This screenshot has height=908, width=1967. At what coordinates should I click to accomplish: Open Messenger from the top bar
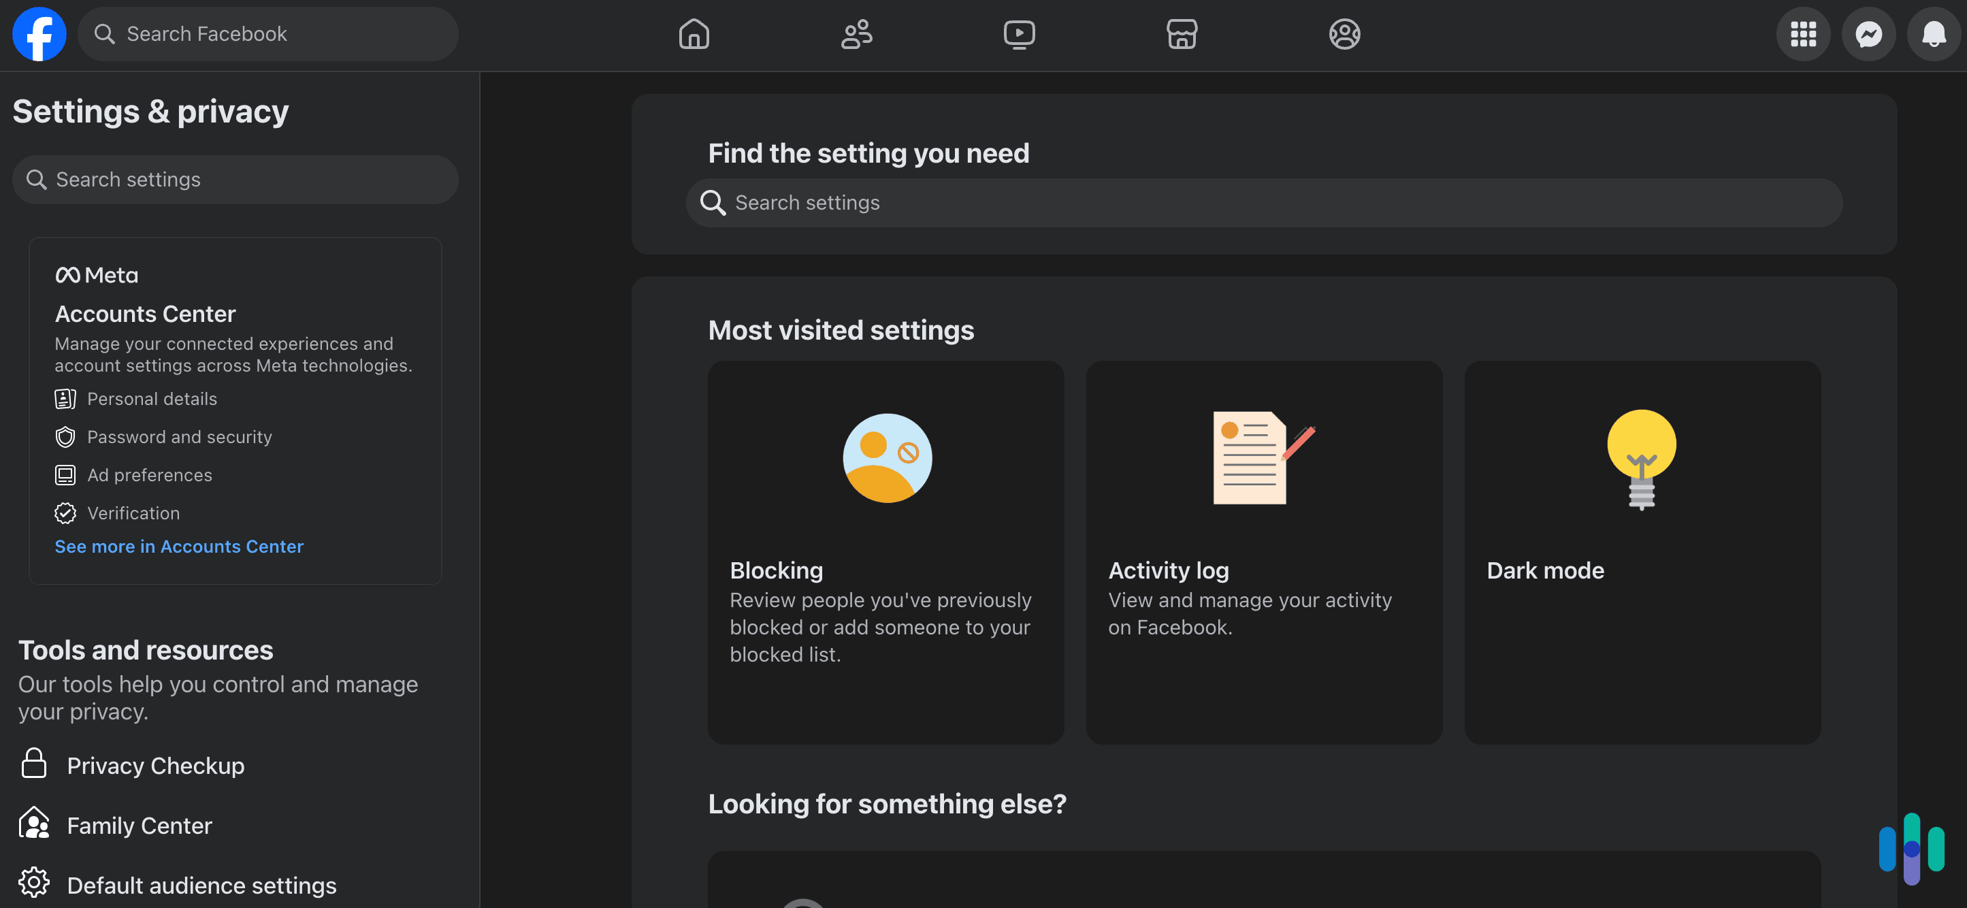(x=1868, y=33)
